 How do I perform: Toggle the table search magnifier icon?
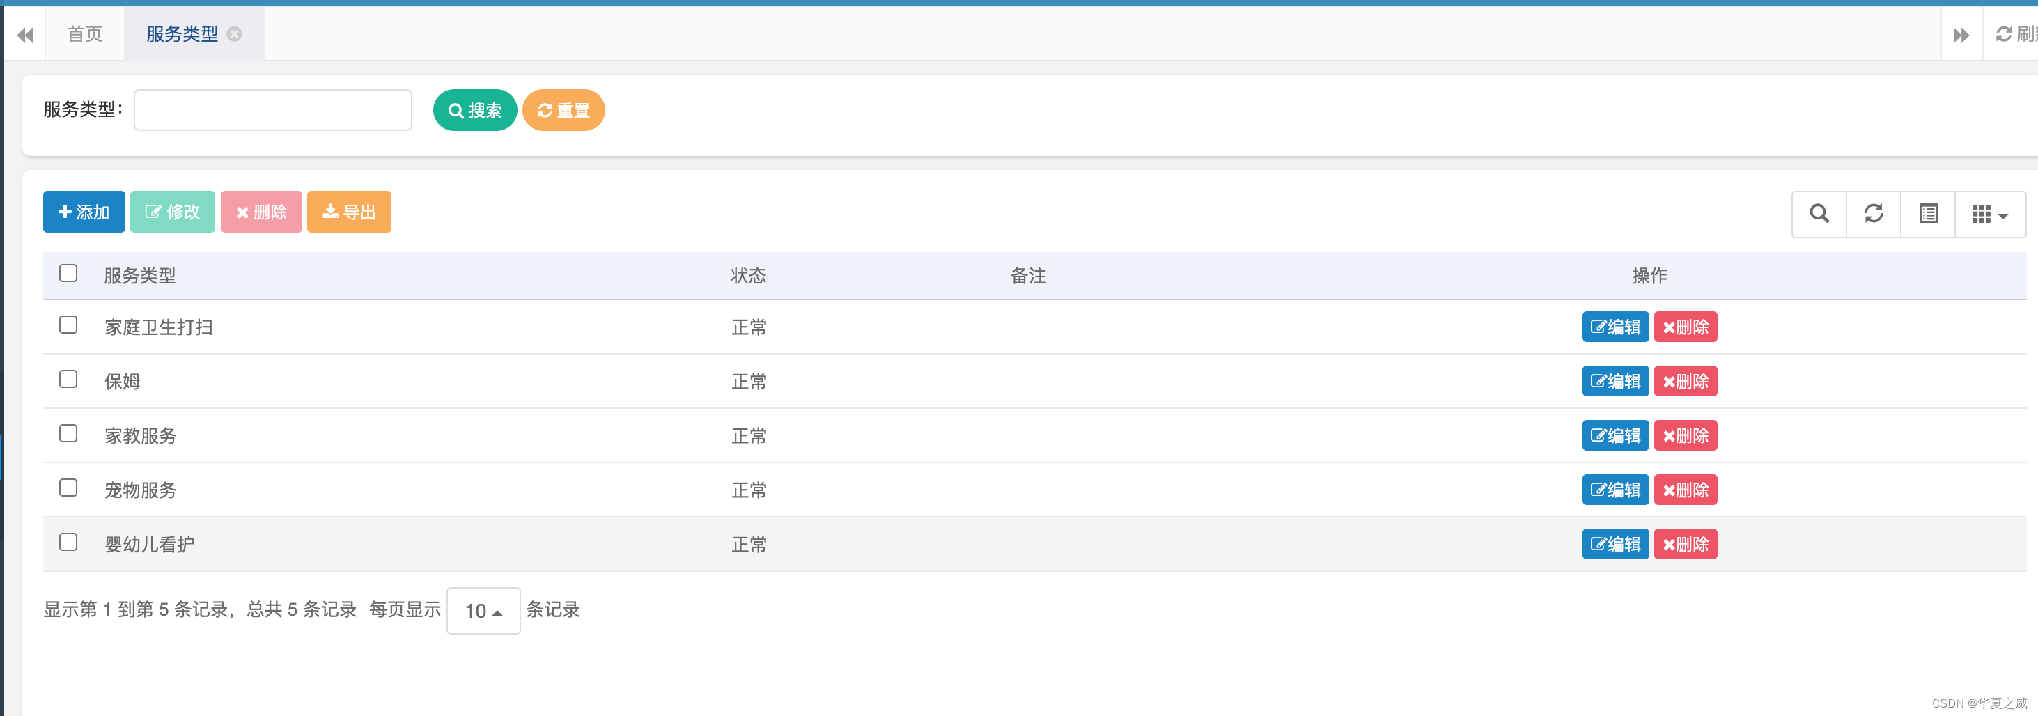point(1819,214)
